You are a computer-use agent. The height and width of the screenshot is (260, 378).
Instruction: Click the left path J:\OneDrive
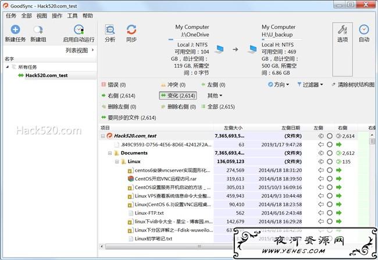pos(195,35)
